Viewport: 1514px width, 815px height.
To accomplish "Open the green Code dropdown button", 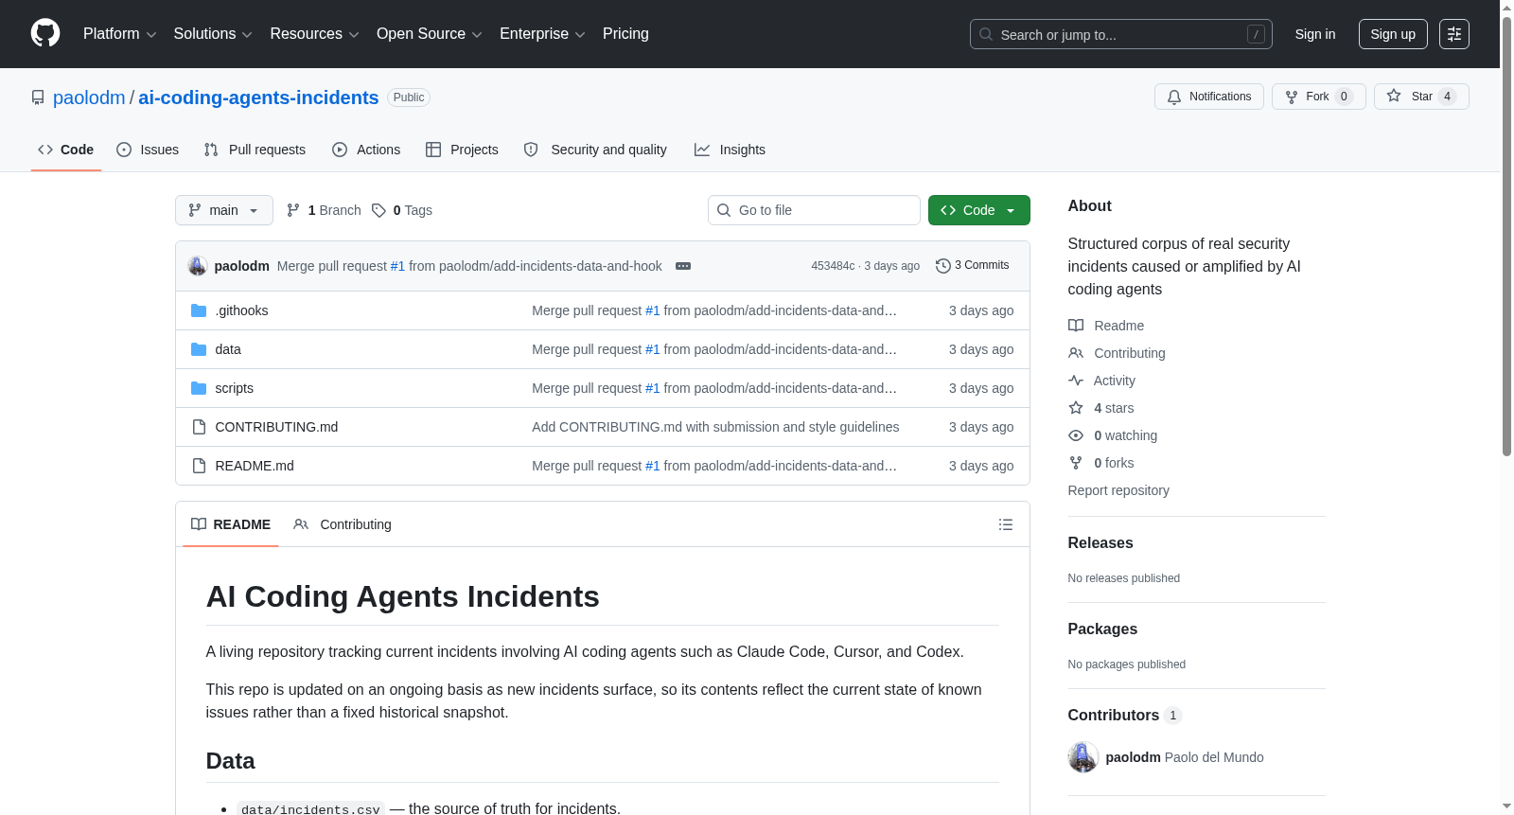I will click(979, 210).
